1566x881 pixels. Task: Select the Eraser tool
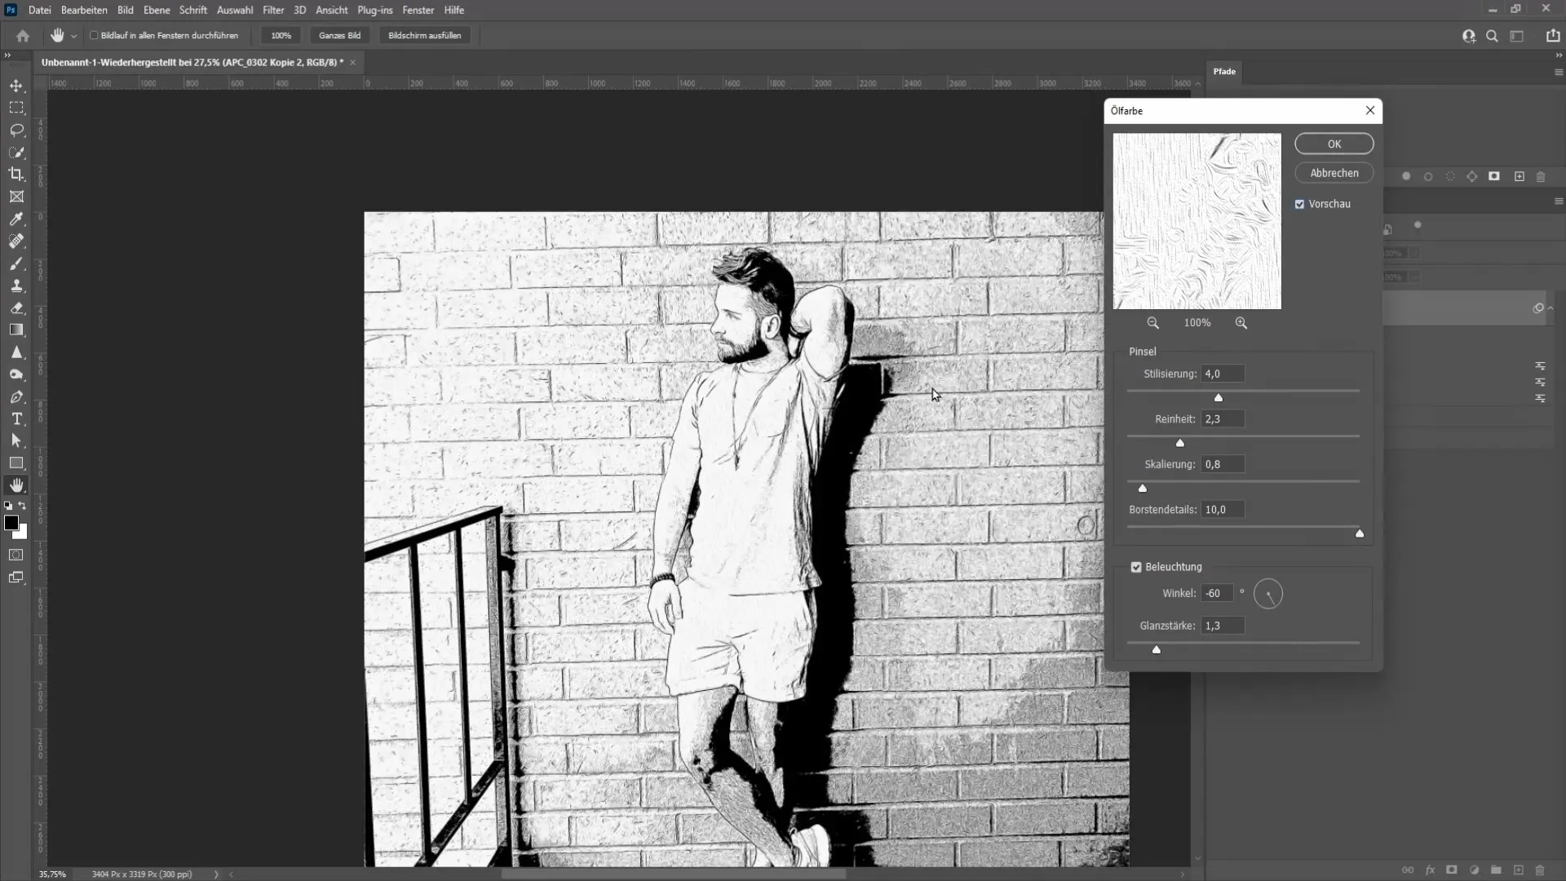click(16, 308)
